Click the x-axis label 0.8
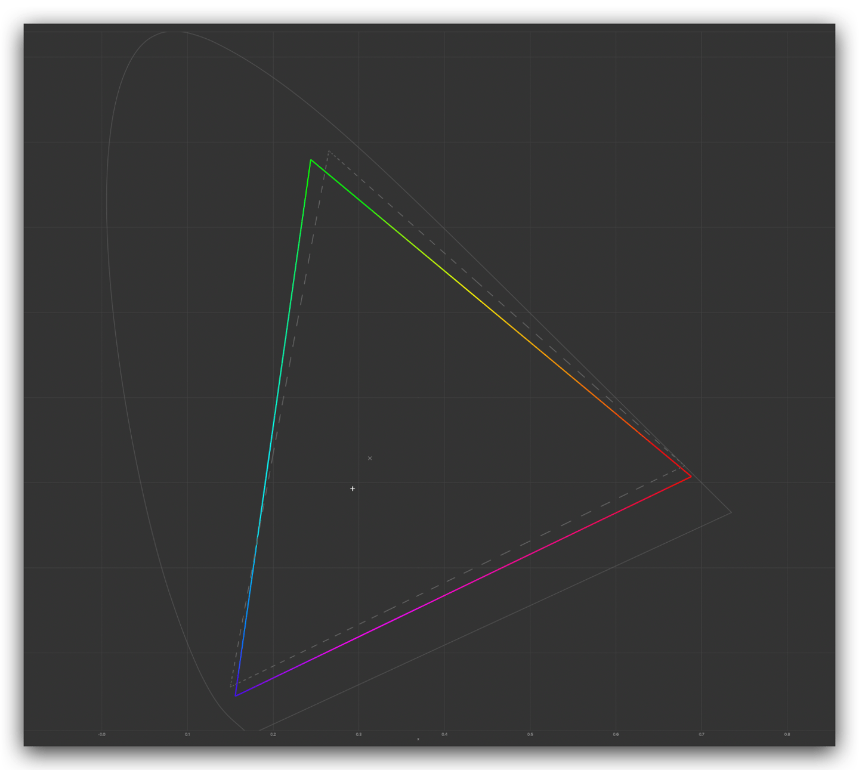Viewport: 859px width, 770px height. coord(787,734)
